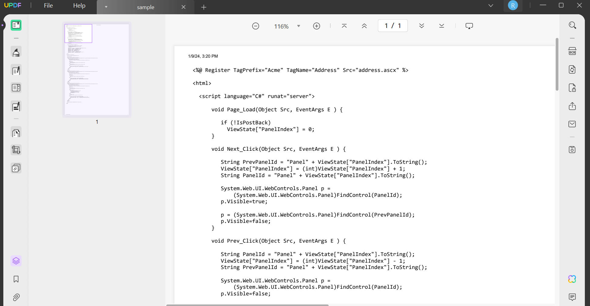Click the page number input field
This screenshot has height=306, width=590.
click(393, 26)
